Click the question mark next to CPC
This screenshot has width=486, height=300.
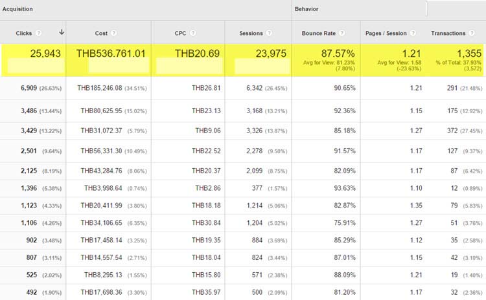tap(192, 33)
